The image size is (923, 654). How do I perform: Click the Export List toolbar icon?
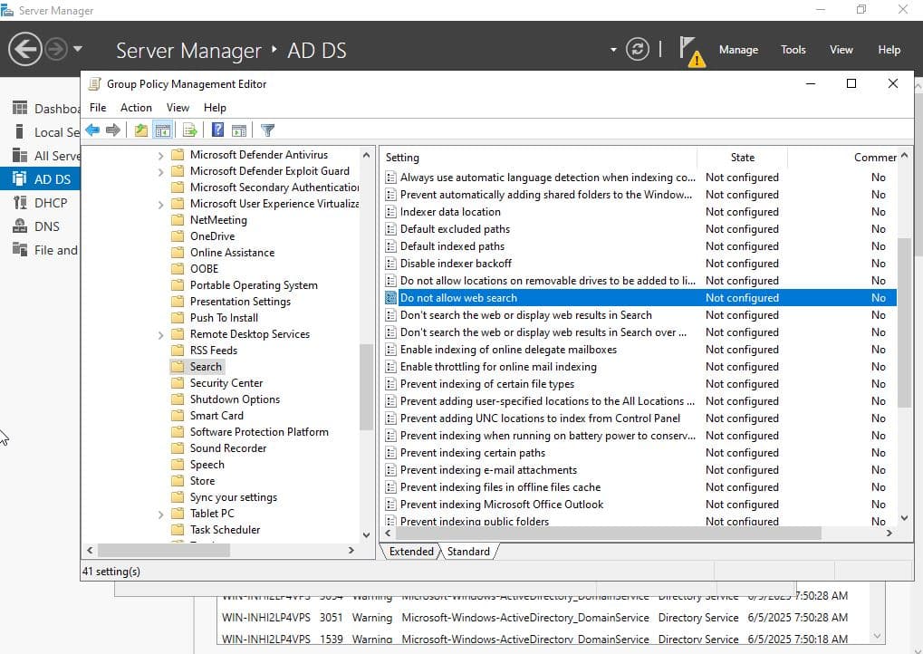[x=189, y=130]
